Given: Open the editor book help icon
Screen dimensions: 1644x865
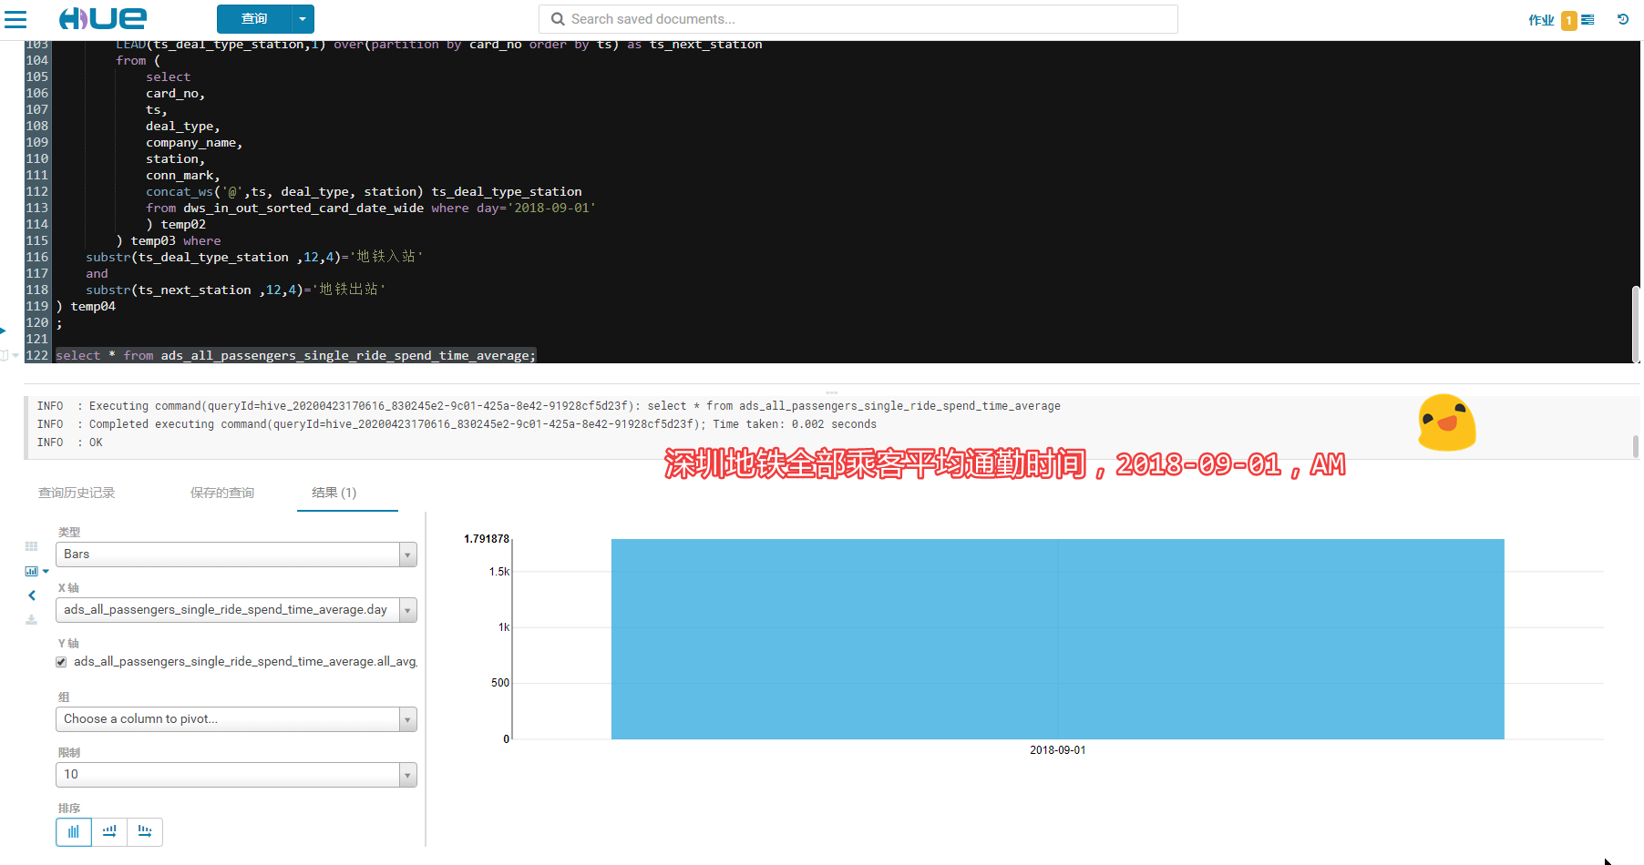Looking at the screenshot, I should click(5, 355).
